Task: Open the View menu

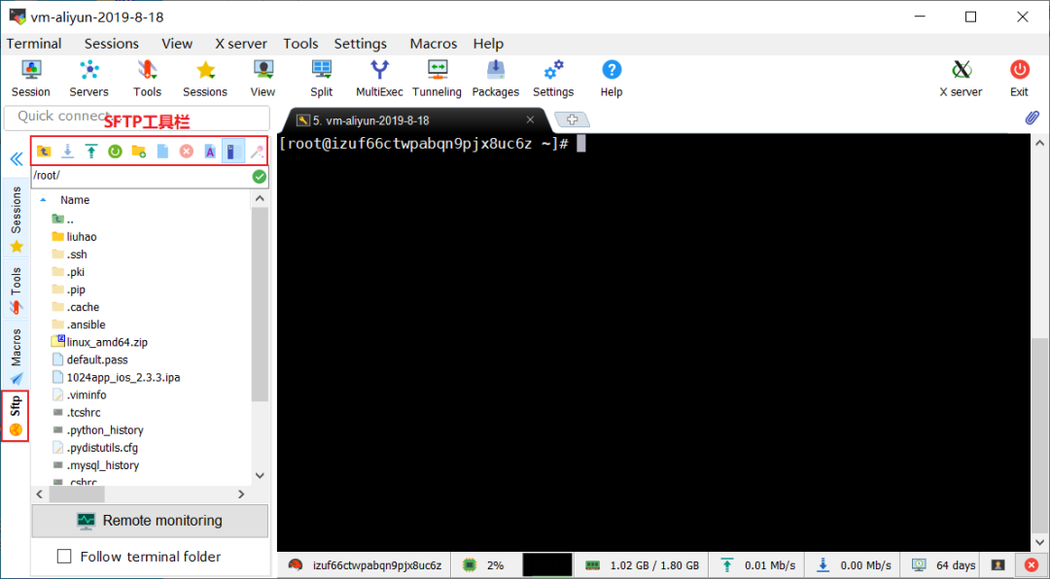Action: (x=177, y=44)
